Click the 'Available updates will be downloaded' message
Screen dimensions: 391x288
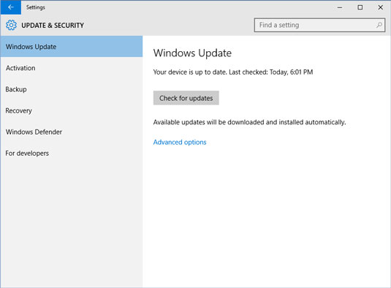tap(250, 122)
